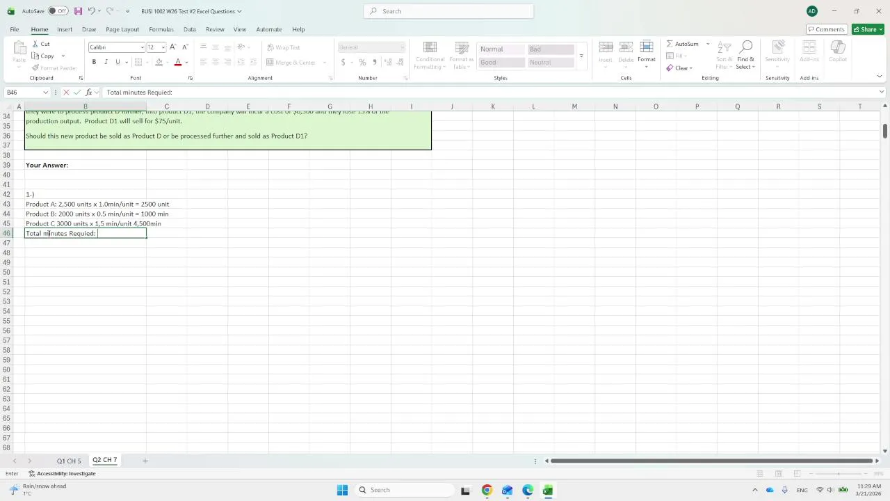Select column J header
The height and width of the screenshot is (501, 890).
tap(452, 106)
